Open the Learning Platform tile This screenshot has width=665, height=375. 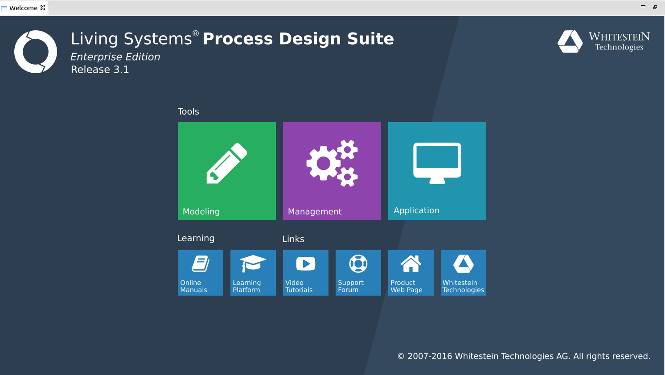[253, 273]
